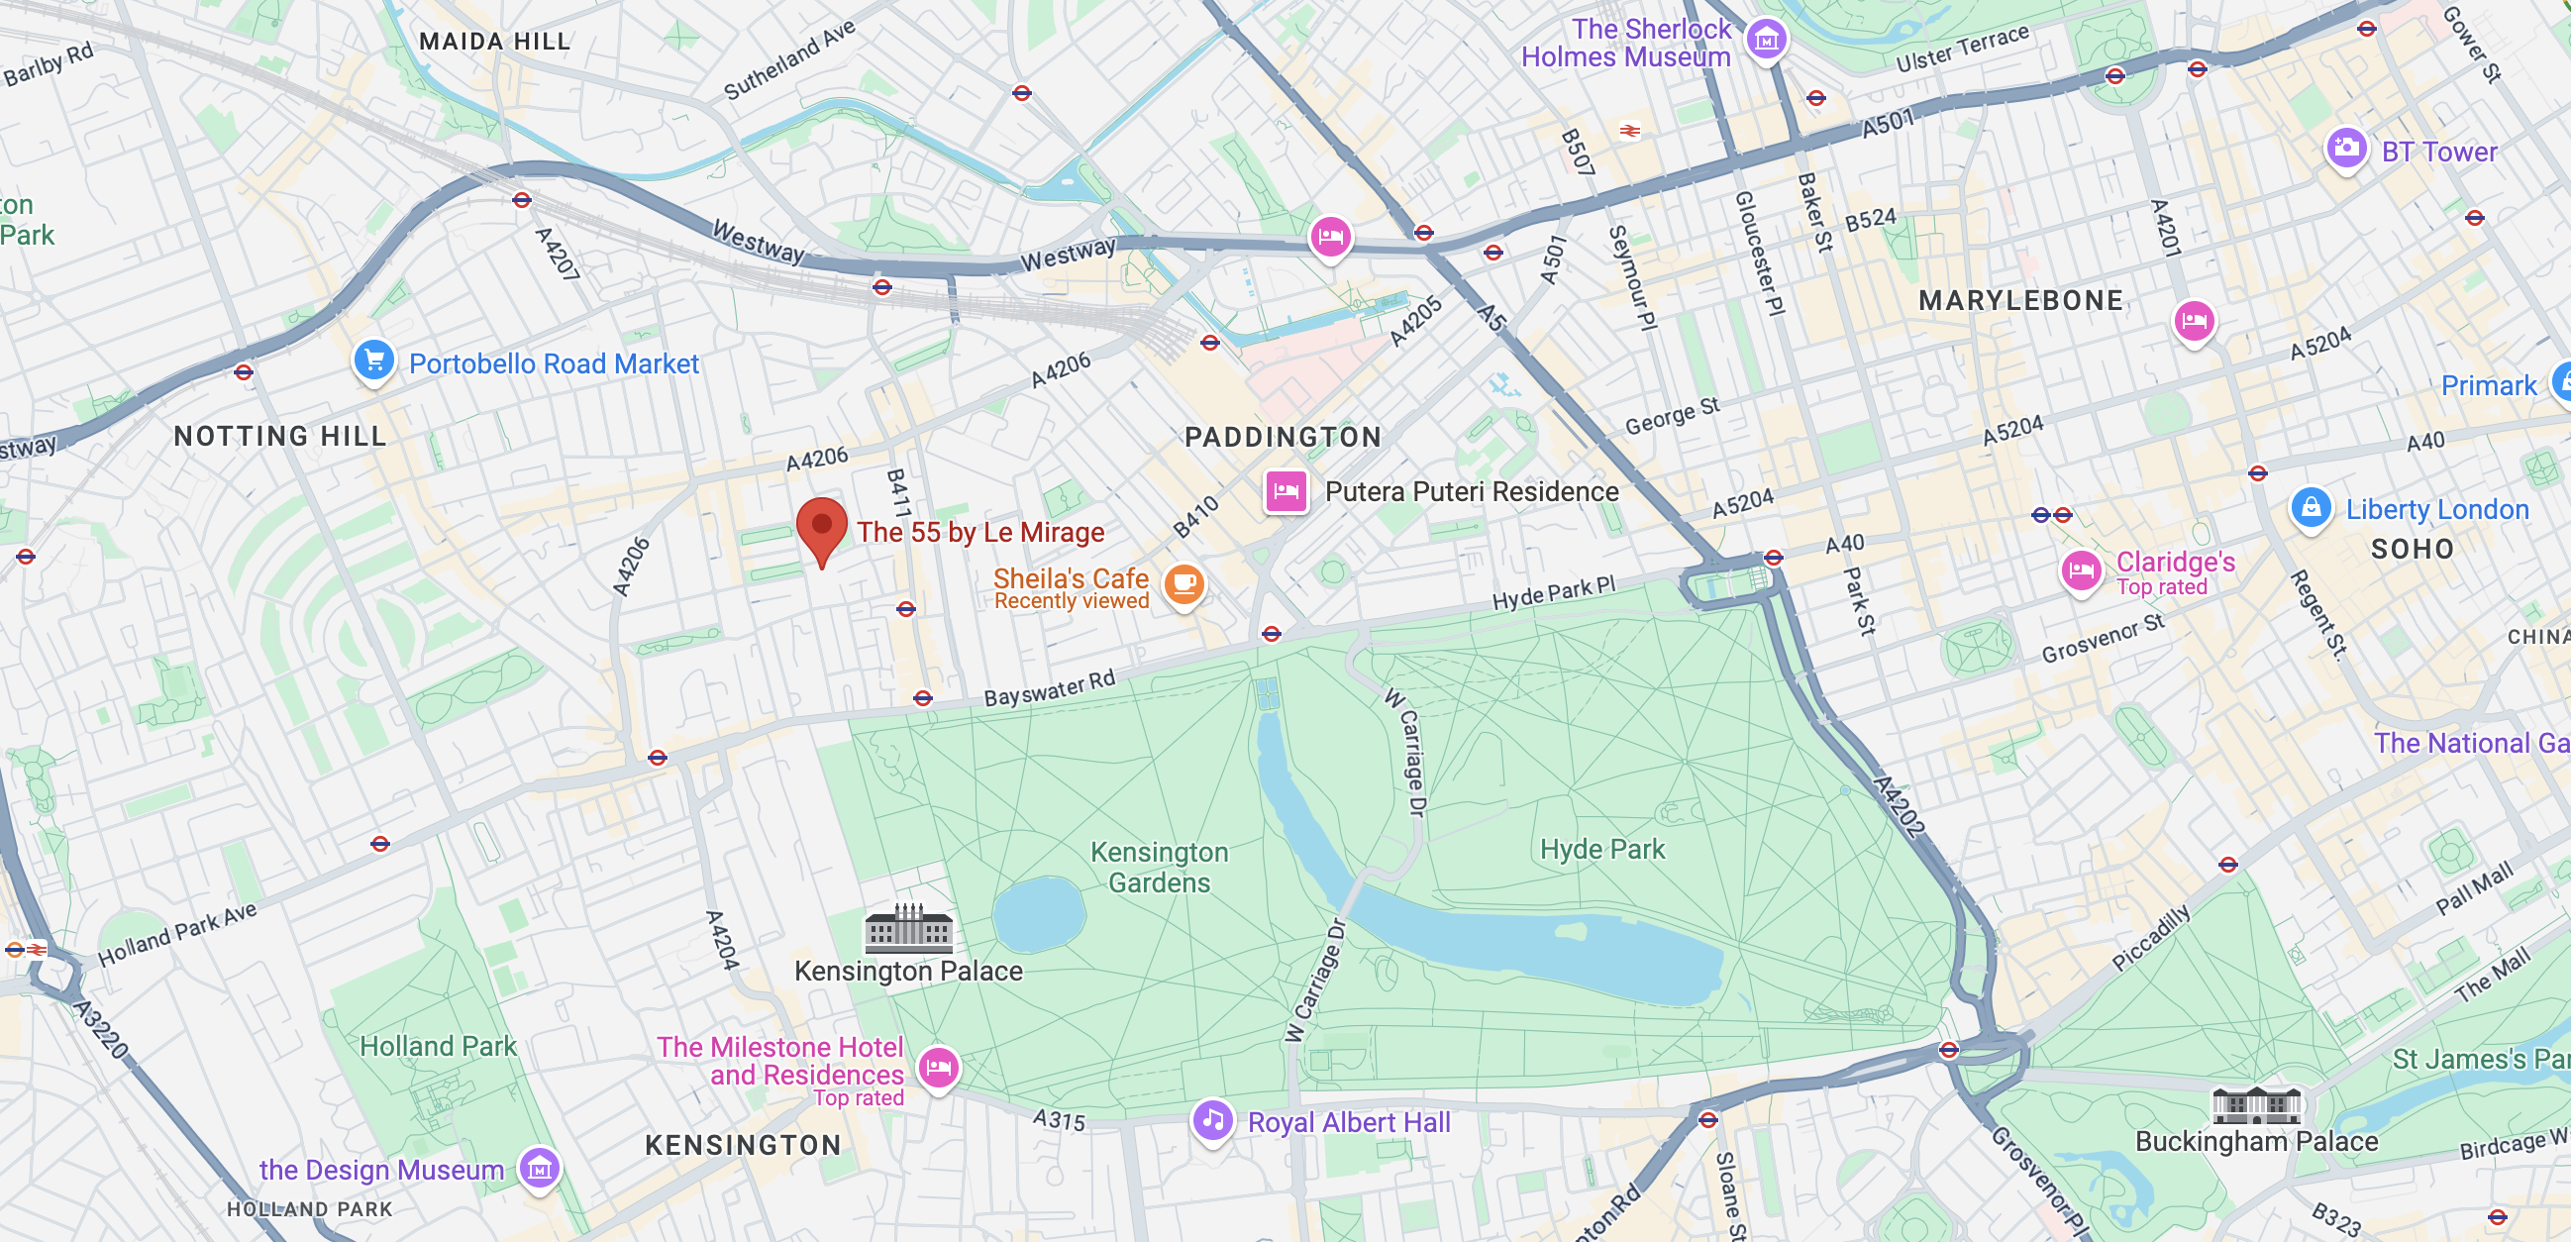Open the Liberty London shopping bag marker

pyautogui.click(x=2311, y=509)
